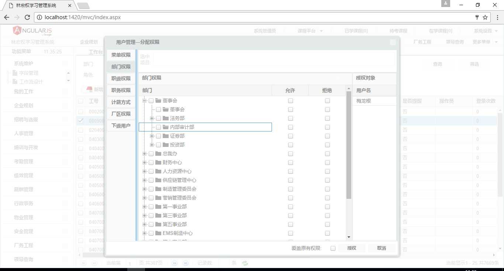Check the 人力资源中心 tree checkbox
Image resolution: width=504 pixels, height=271 pixels.
(x=151, y=171)
